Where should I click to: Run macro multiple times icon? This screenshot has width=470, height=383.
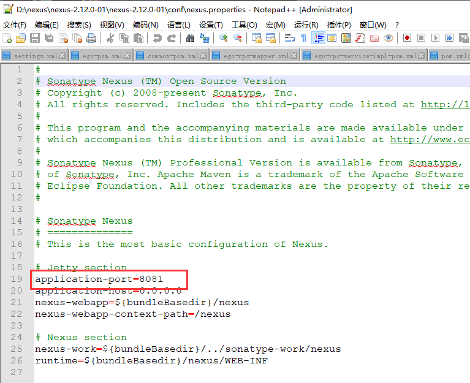[x=449, y=38]
